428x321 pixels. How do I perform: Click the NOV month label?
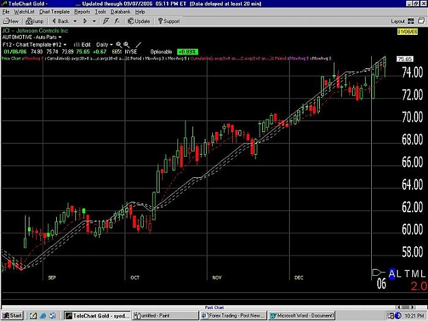pyautogui.click(x=216, y=278)
